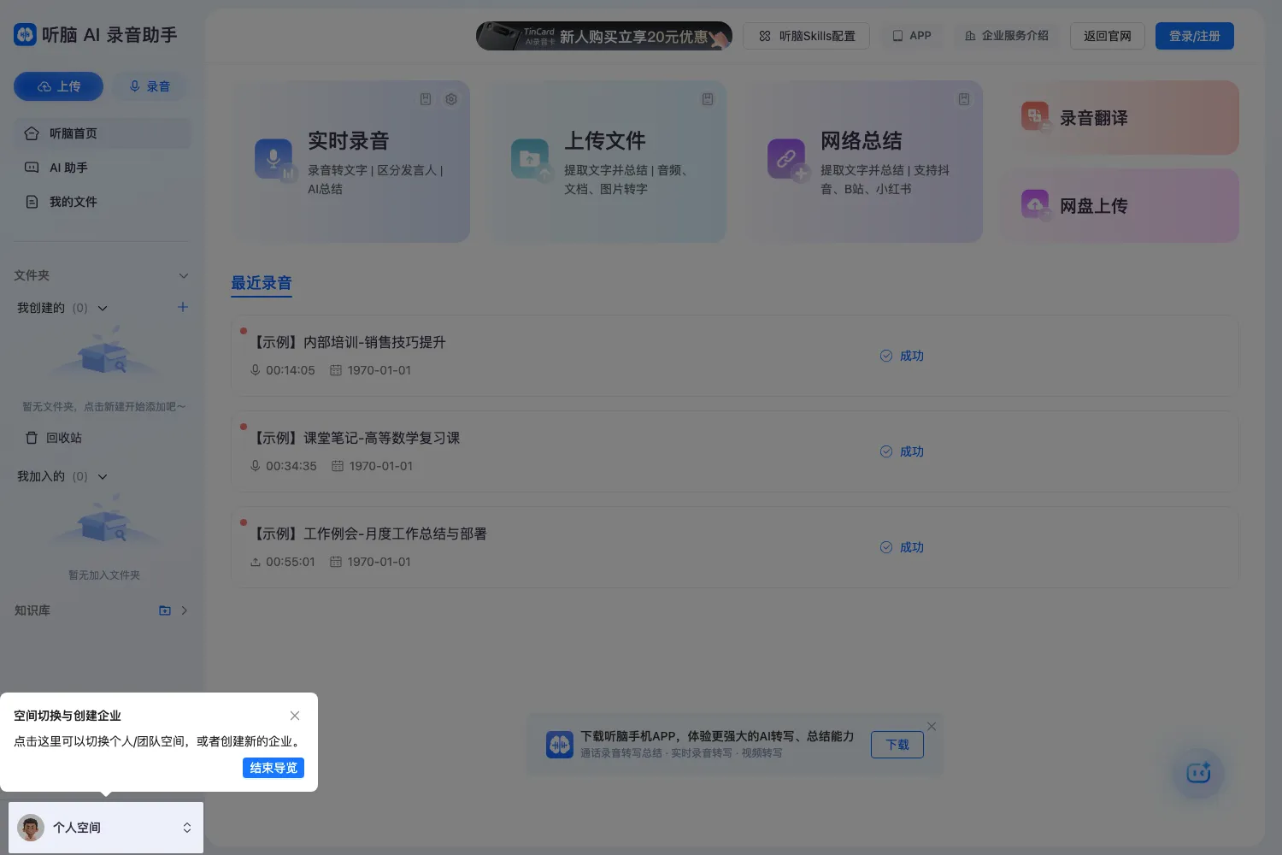The image size is (1282, 855).
Task: Click the bookmark icon on the 实时录音 card
Action: pos(426,99)
